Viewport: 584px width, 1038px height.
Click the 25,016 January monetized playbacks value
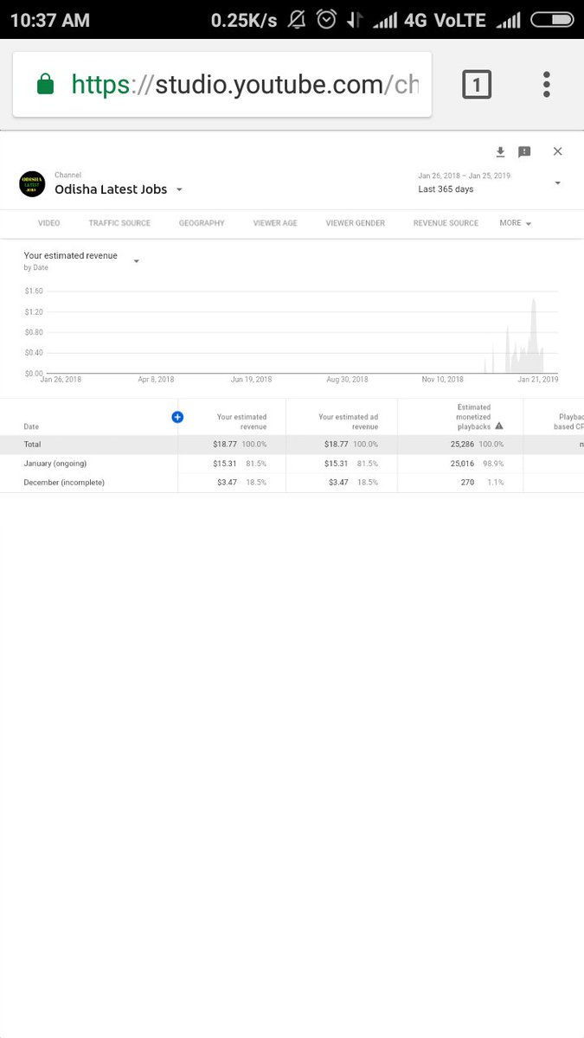click(x=464, y=464)
